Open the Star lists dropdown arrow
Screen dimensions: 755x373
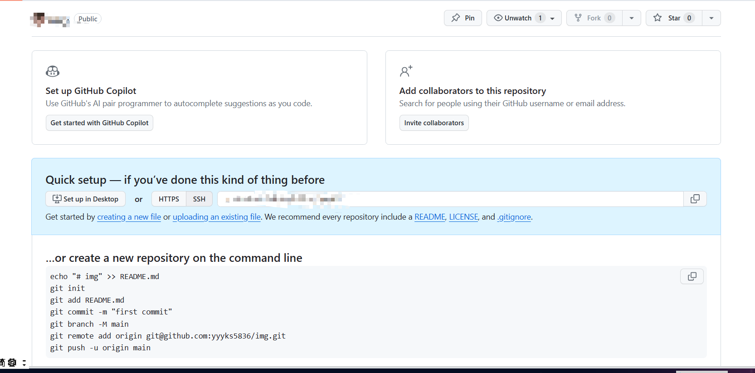[x=711, y=18]
